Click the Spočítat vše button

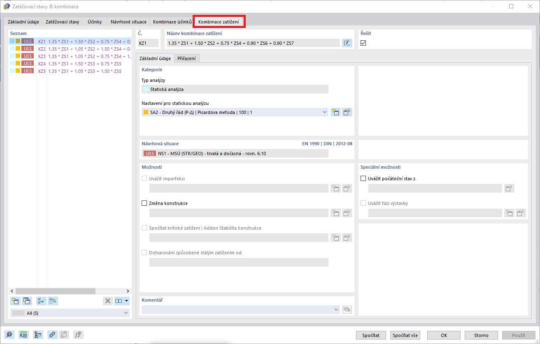[x=405, y=335]
